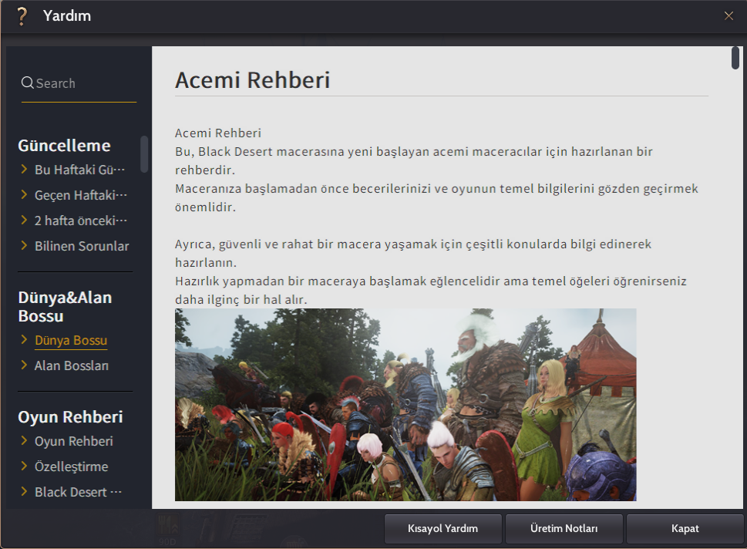Open Bu Haftaki Güncelleme entry
Image resolution: width=747 pixels, height=549 pixels.
(79, 170)
